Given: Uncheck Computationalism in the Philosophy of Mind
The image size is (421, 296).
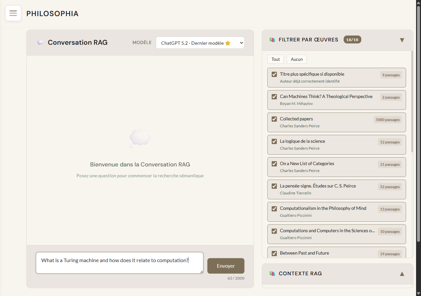Looking at the screenshot, I should [x=274, y=209].
